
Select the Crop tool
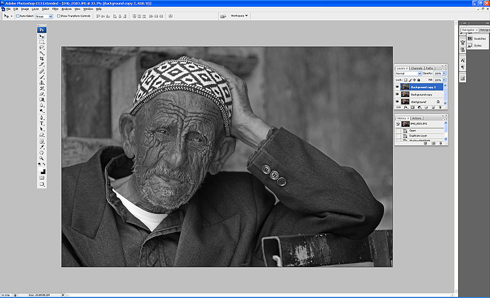pos(42,59)
